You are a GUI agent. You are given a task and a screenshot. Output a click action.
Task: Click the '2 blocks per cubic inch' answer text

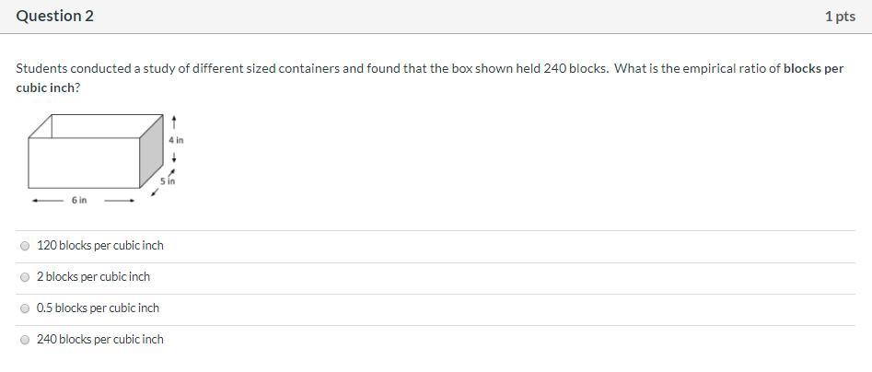93,277
